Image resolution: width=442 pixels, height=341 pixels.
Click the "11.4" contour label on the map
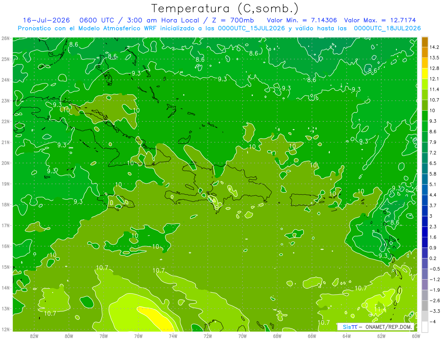pos(380,310)
